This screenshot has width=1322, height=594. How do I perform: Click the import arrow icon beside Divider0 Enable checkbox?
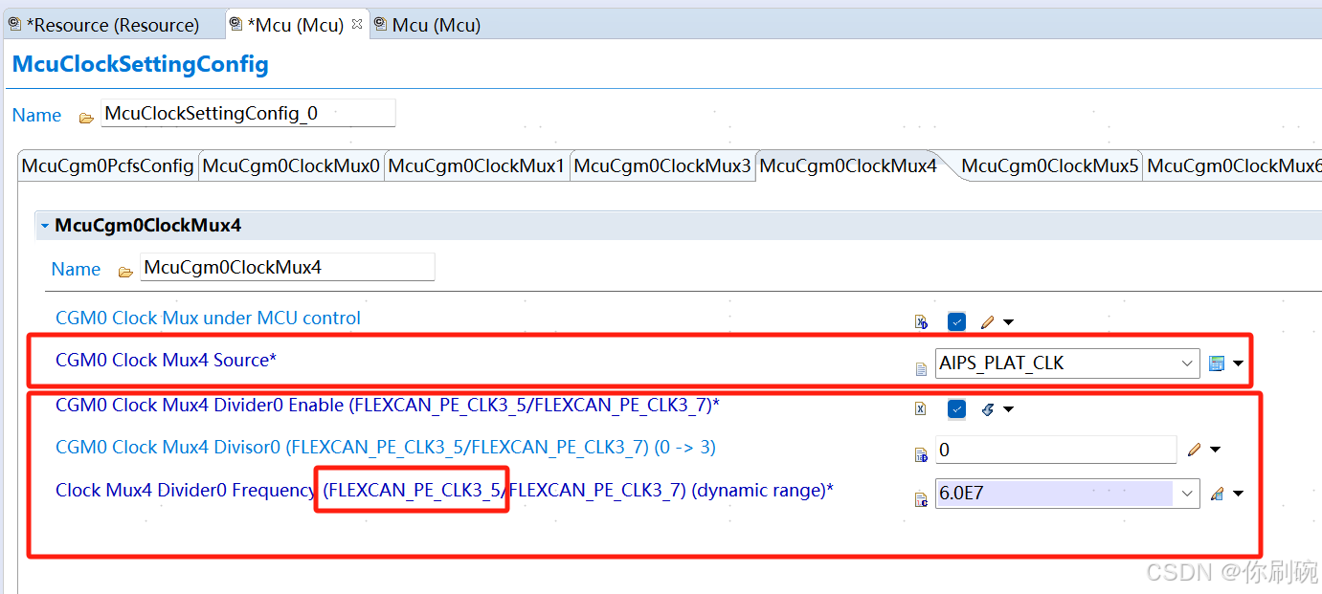[x=988, y=409]
